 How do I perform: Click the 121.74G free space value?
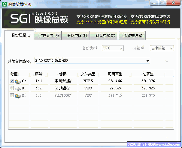click(x=115, y=96)
